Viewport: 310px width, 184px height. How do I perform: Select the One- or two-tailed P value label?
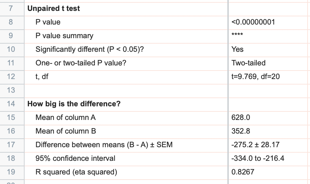point(81,63)
